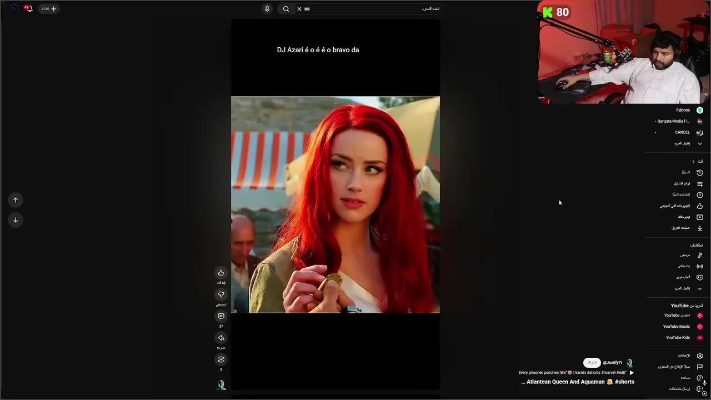Open the sound avatar below the remix button
The height and width of the screenshot is (400, 711).
pyautogui.click(x=221, y=385)
